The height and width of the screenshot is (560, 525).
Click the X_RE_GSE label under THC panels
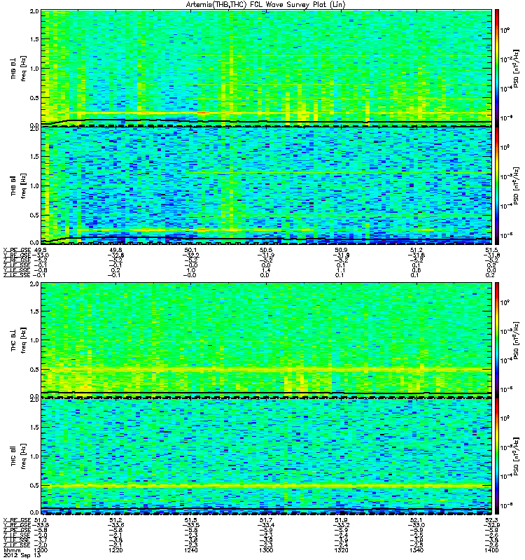click(17, 520)
